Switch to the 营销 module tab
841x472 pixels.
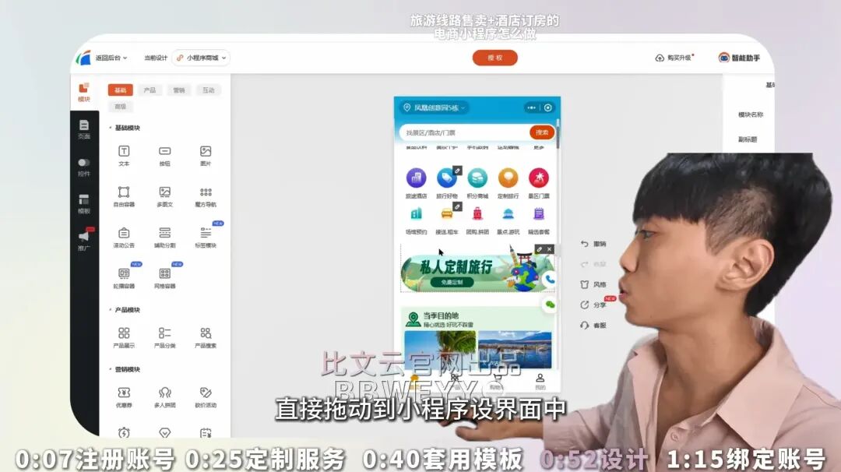click(x=178, y=90)
